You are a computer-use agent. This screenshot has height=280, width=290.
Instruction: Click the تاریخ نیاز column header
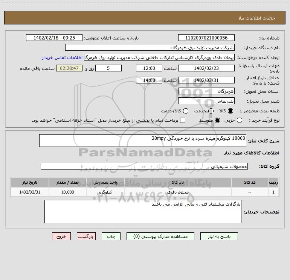click(30, 182)
